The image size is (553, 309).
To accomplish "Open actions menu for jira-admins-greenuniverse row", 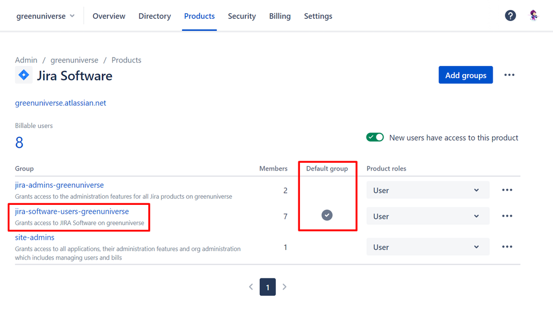I will (507, 190).
